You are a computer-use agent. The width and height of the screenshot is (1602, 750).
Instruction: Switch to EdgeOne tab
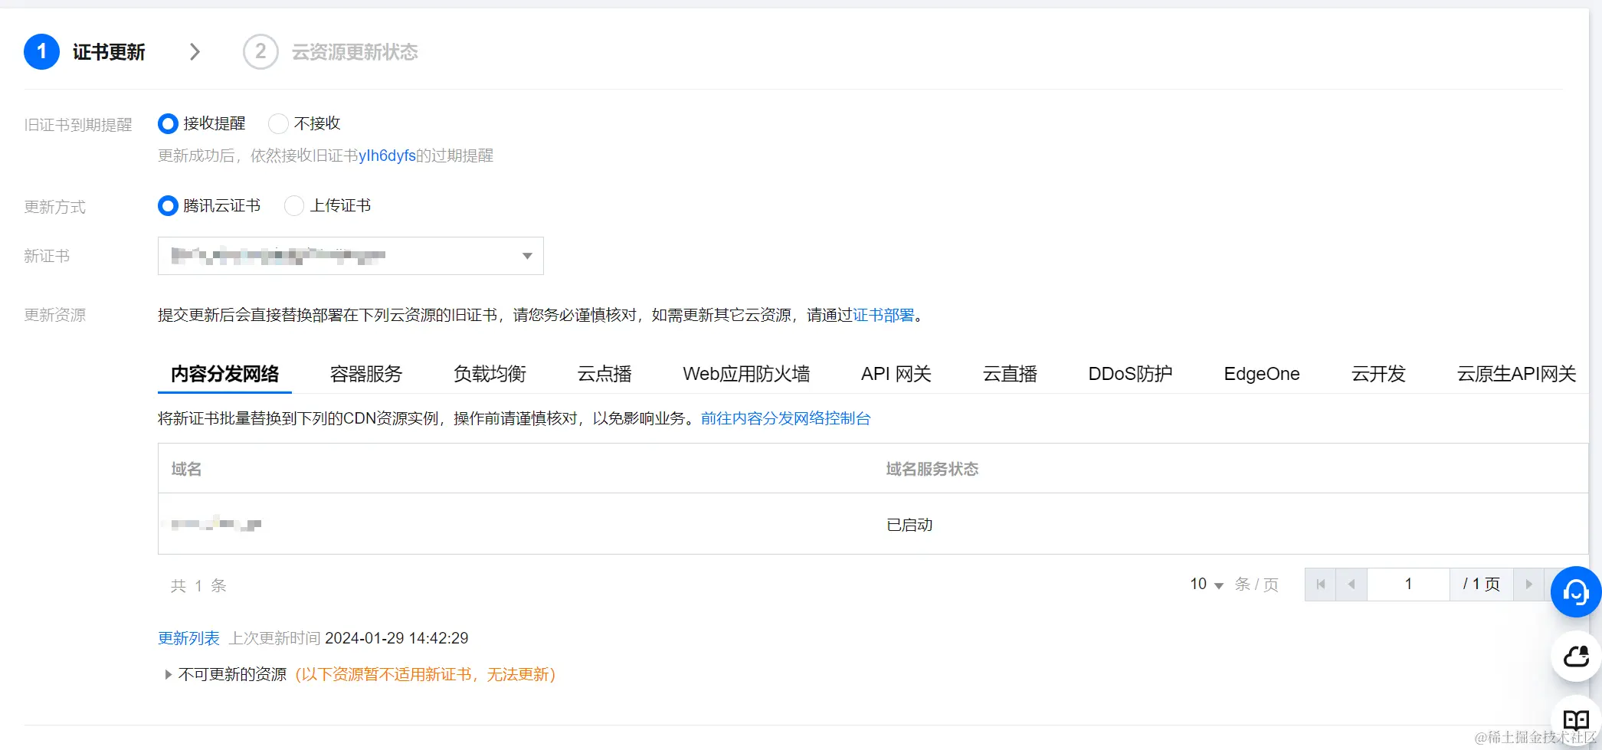coord(1262,374)
